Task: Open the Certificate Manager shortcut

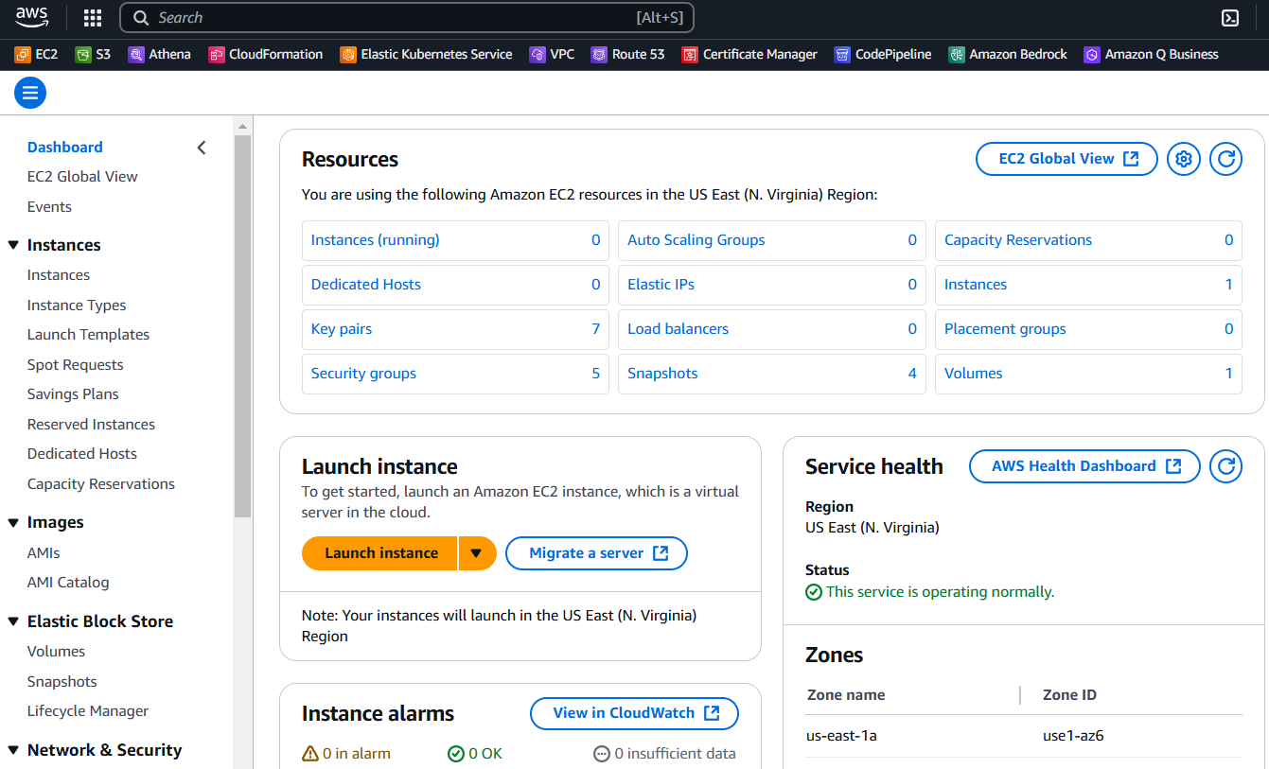Action: (x=749, y=55)
